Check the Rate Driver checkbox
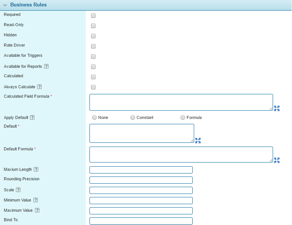The image size is (292, 225). click(x=93, y=46)
